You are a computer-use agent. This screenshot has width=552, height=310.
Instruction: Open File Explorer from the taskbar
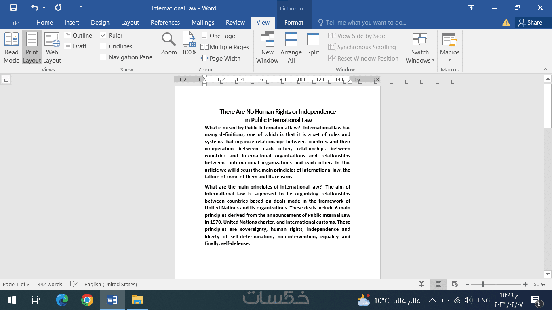[x=137, y=300]
